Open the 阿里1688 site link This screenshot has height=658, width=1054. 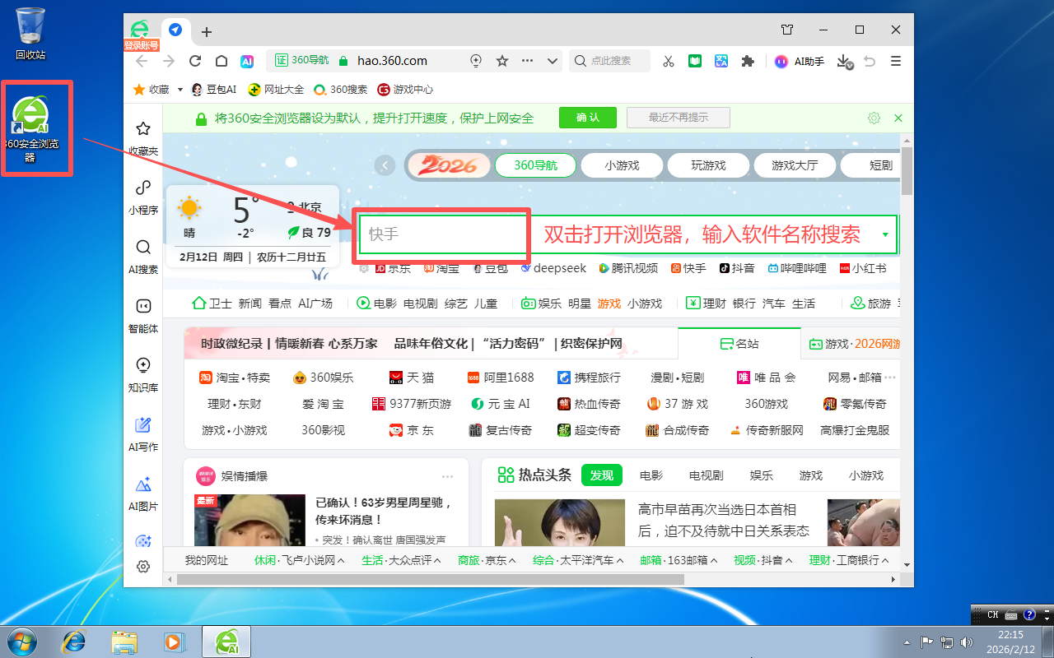[501, 378]
